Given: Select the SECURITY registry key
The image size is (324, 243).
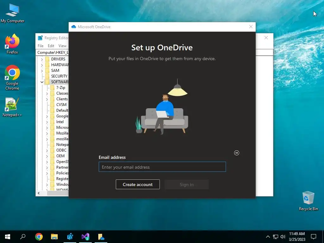Looking at the screenshot, I should (x=59, y=76).
